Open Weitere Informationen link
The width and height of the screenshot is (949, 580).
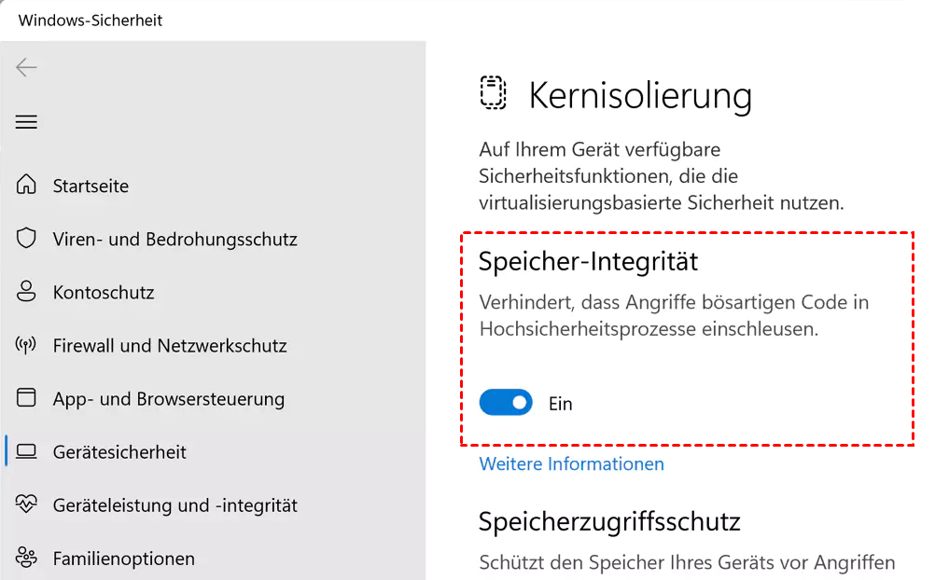tap(571, 463)
